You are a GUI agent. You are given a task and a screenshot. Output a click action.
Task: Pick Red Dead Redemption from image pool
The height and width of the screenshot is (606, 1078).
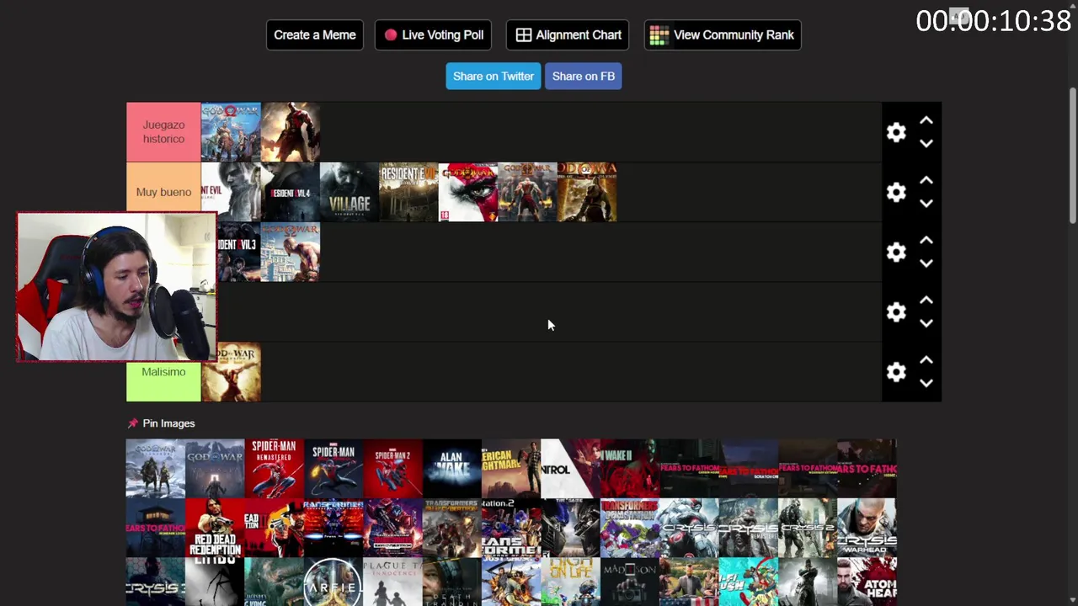(x=215, y=528)
